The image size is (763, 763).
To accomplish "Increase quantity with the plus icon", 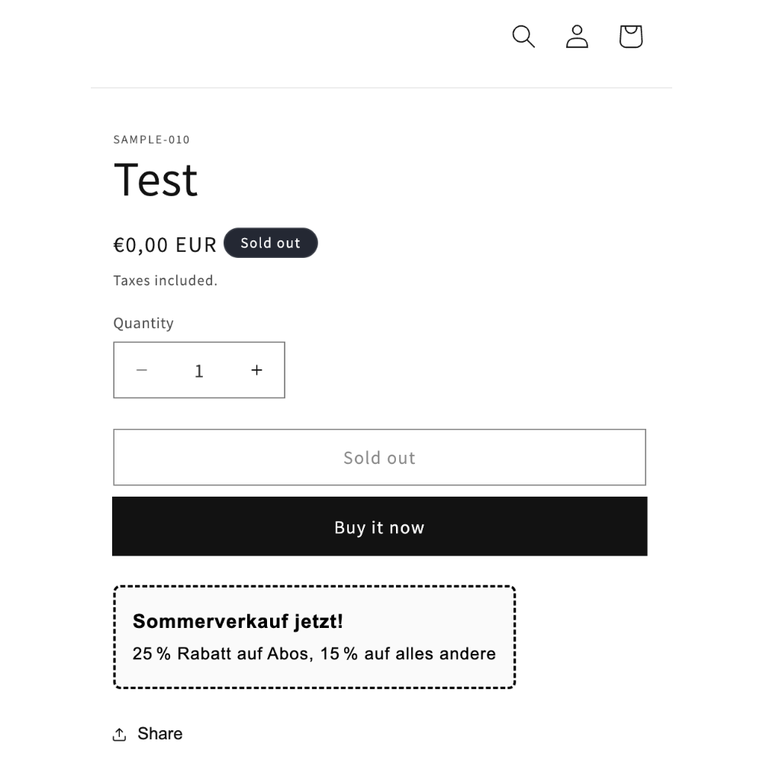I will tap(256, 370).
